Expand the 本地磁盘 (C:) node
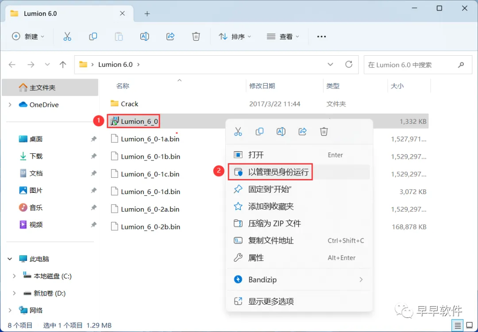This screenshot has height=332, width=478. [14, 276]
